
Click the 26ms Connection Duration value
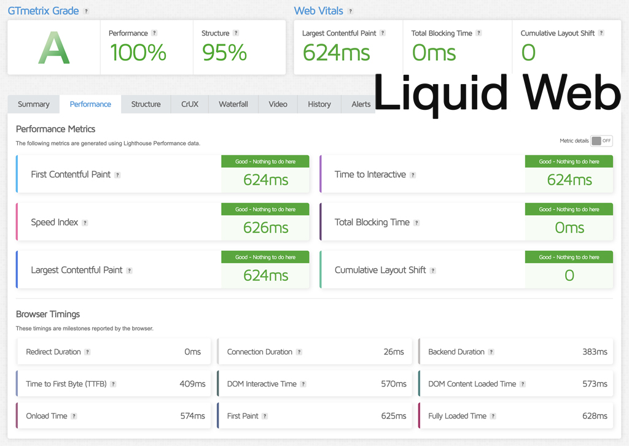(x=394, y=352)
